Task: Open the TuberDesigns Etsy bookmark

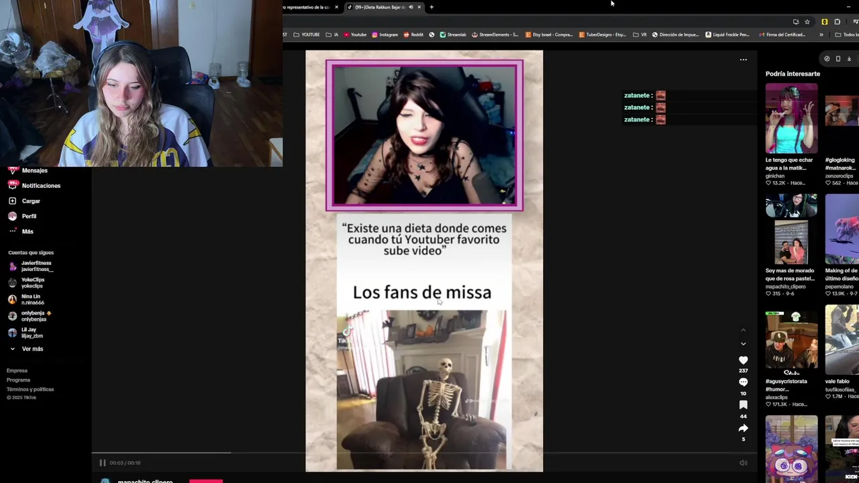Action: pyautogui.click(x=603, y=34)
